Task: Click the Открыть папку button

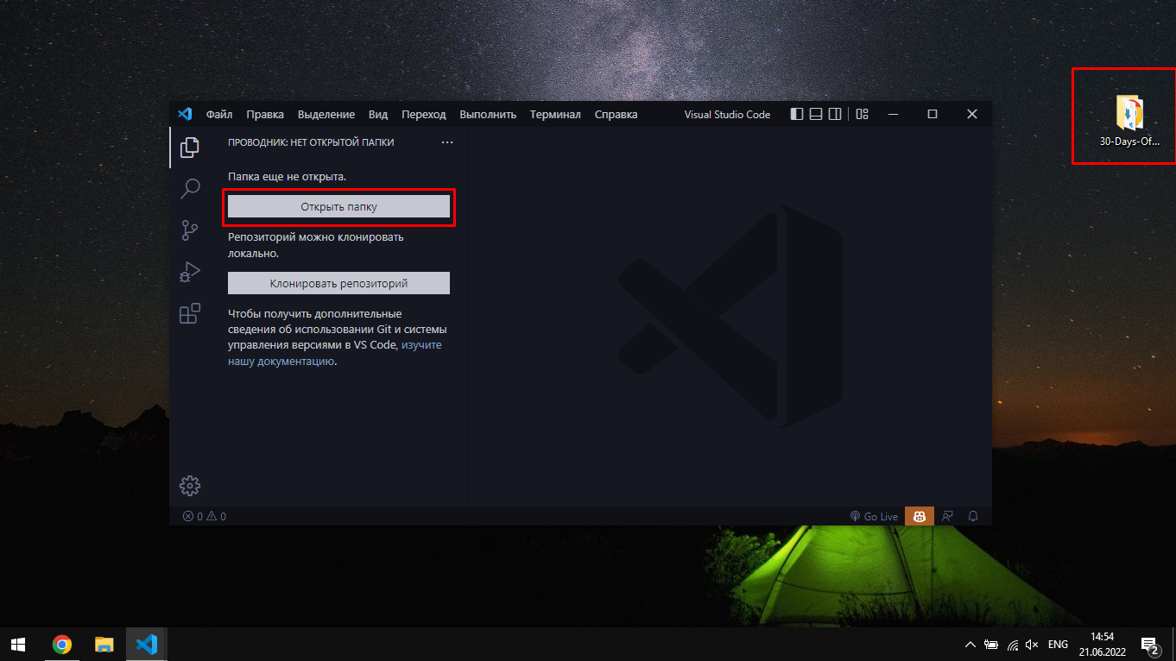Action: (x=338, y=207)
